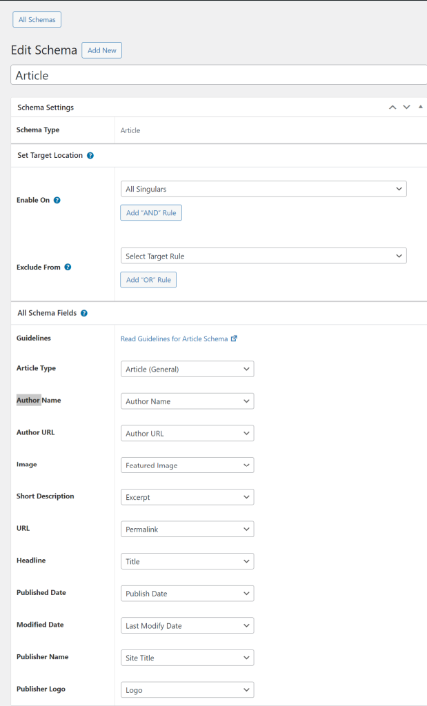The width and height of the screenshot is (427, 706).
Task: Click the Add "AND" Rule button
Action: click(151, 213)
